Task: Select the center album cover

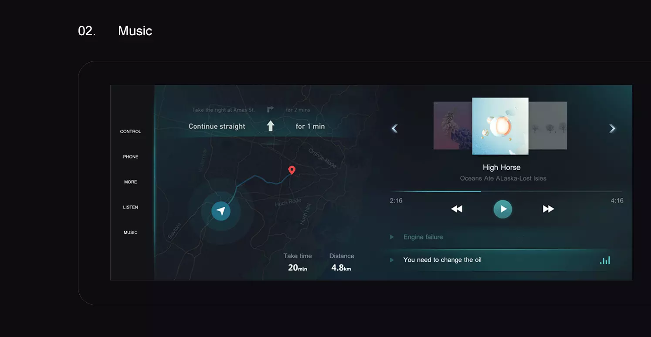Action: (500, 126)
